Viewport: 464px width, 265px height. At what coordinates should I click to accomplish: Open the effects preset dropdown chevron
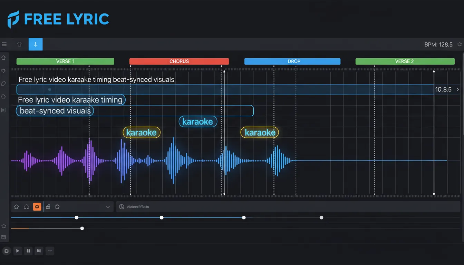click(x=108, y=207)
